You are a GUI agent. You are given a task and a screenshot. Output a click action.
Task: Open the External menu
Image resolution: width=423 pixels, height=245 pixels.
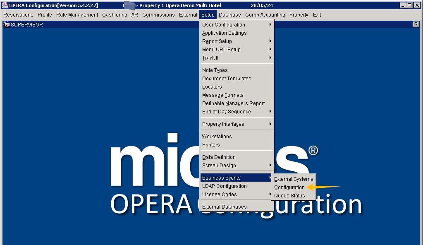tap(188, 15)
